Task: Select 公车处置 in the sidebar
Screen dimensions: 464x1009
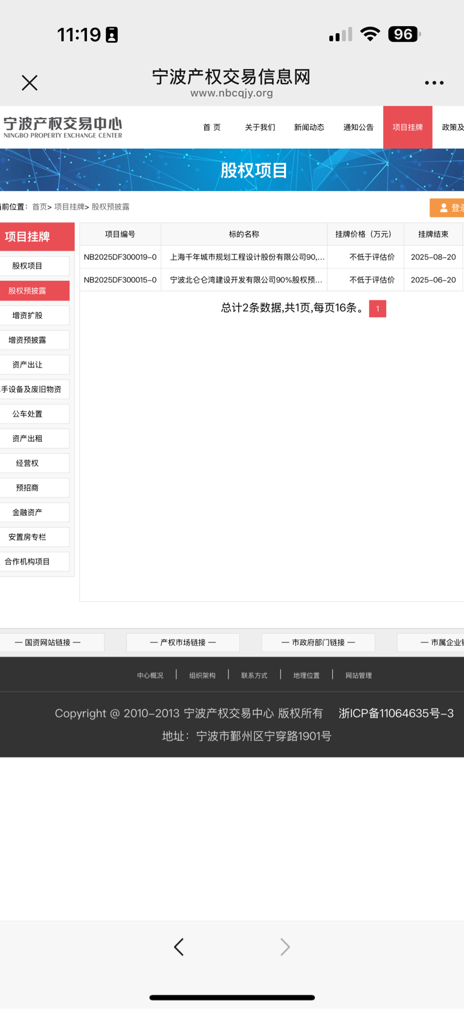Action: coord(34,414)
